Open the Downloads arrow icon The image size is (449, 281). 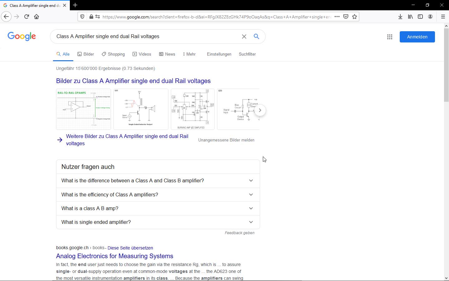(400, 17)
